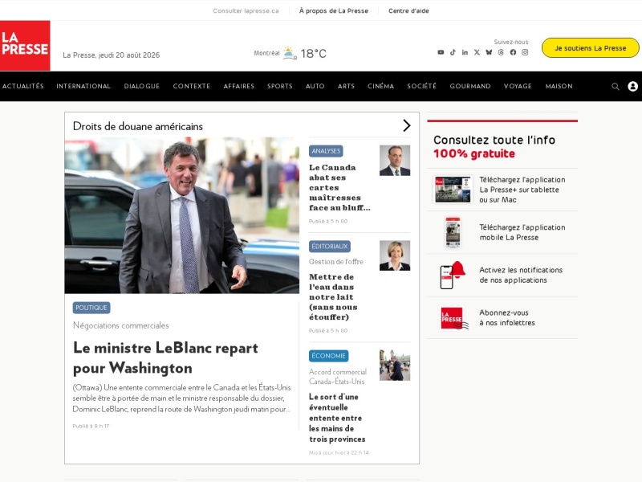642x482 pixels.
Task: Open Téléchargez l'application La Presse+ sur tablette
Action: point(522,190)
